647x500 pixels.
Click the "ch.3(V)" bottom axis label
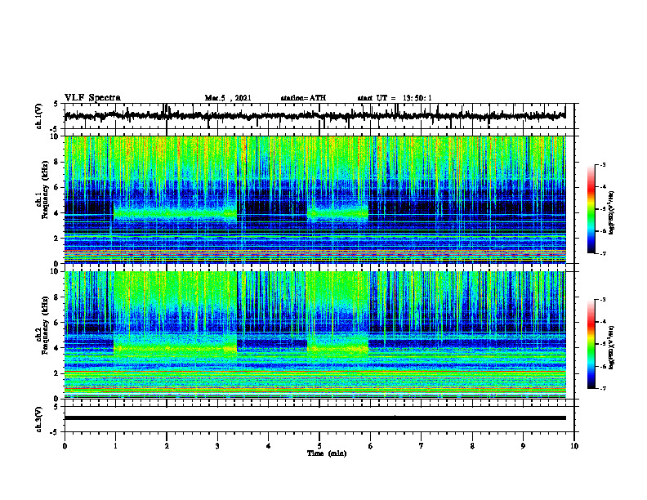click(x=39, y=419)
